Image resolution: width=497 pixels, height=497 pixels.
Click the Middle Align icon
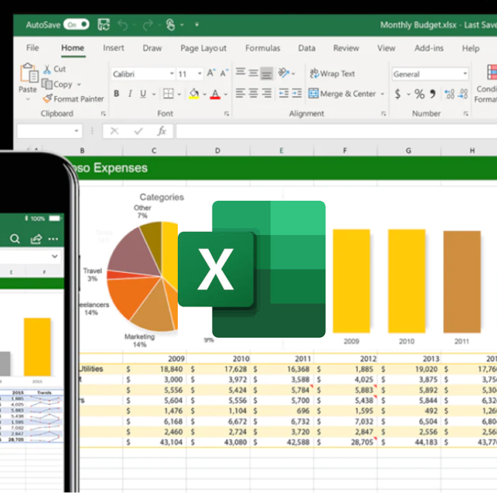(253, 73)
